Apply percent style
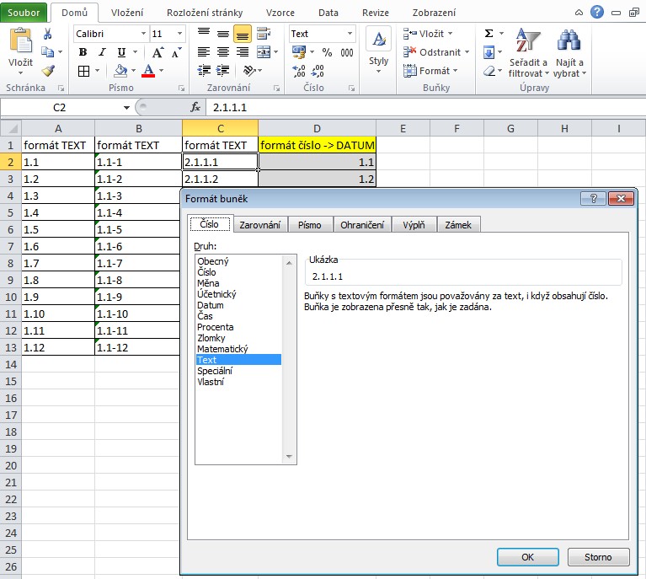 pyautogui.click(x=327, y=52)
